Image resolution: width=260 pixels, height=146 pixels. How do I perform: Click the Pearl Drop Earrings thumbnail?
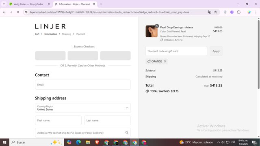click(x=152, y=31)
